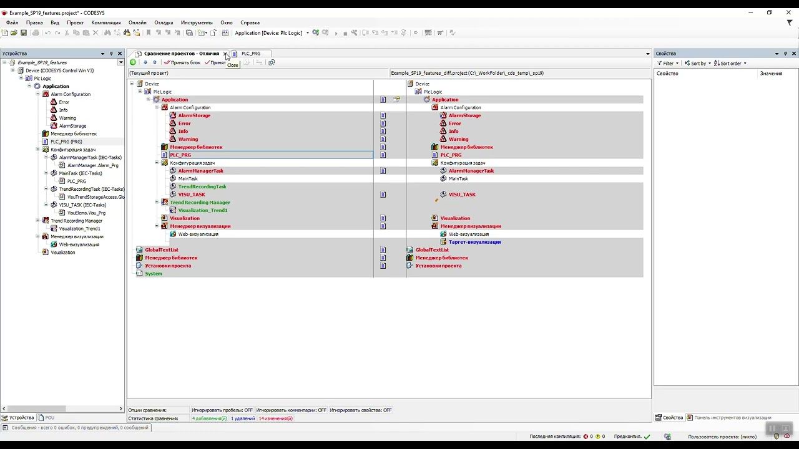Open the Проект menu

click(75, 22)
